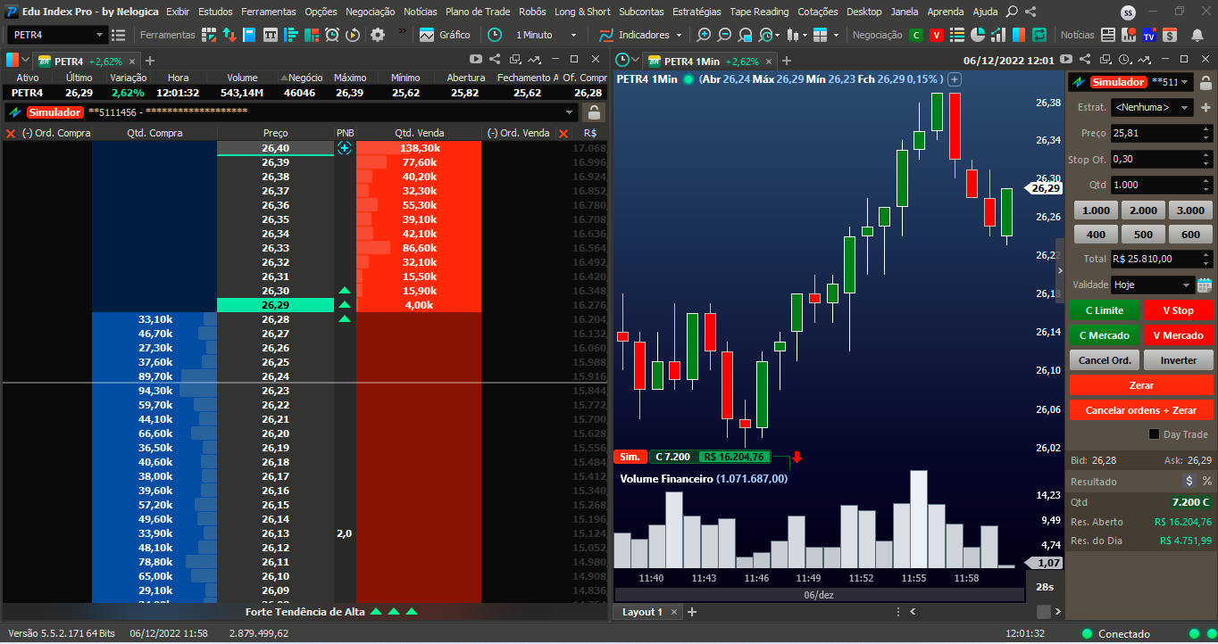
Task: Open toolbar settings gear icon
Action: point(378,35)
